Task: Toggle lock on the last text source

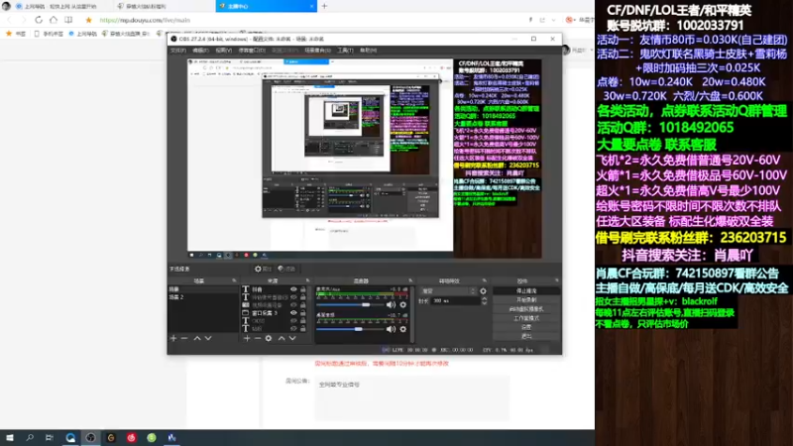Action: click(x=303, y=329)
